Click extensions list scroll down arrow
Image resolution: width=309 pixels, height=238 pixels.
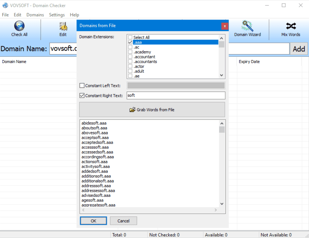tap(222, 75)
